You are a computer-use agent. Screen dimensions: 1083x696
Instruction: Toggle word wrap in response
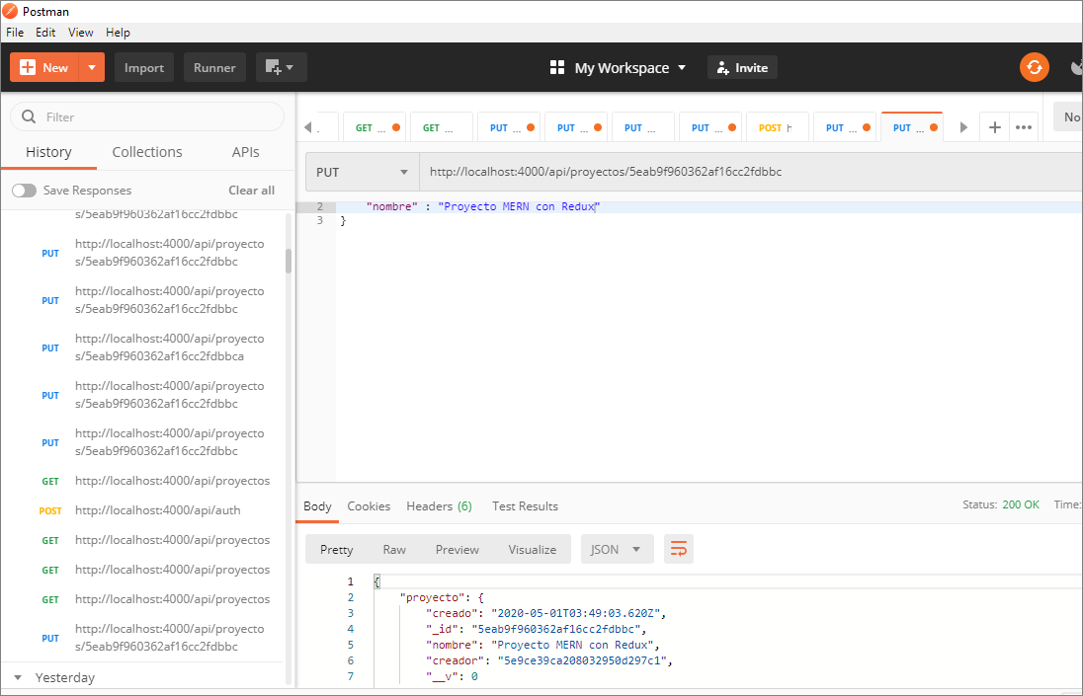point(678,549)
